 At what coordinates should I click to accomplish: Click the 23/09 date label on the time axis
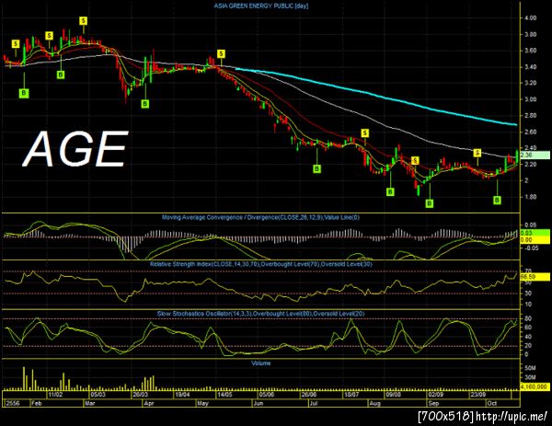point(478,395)
